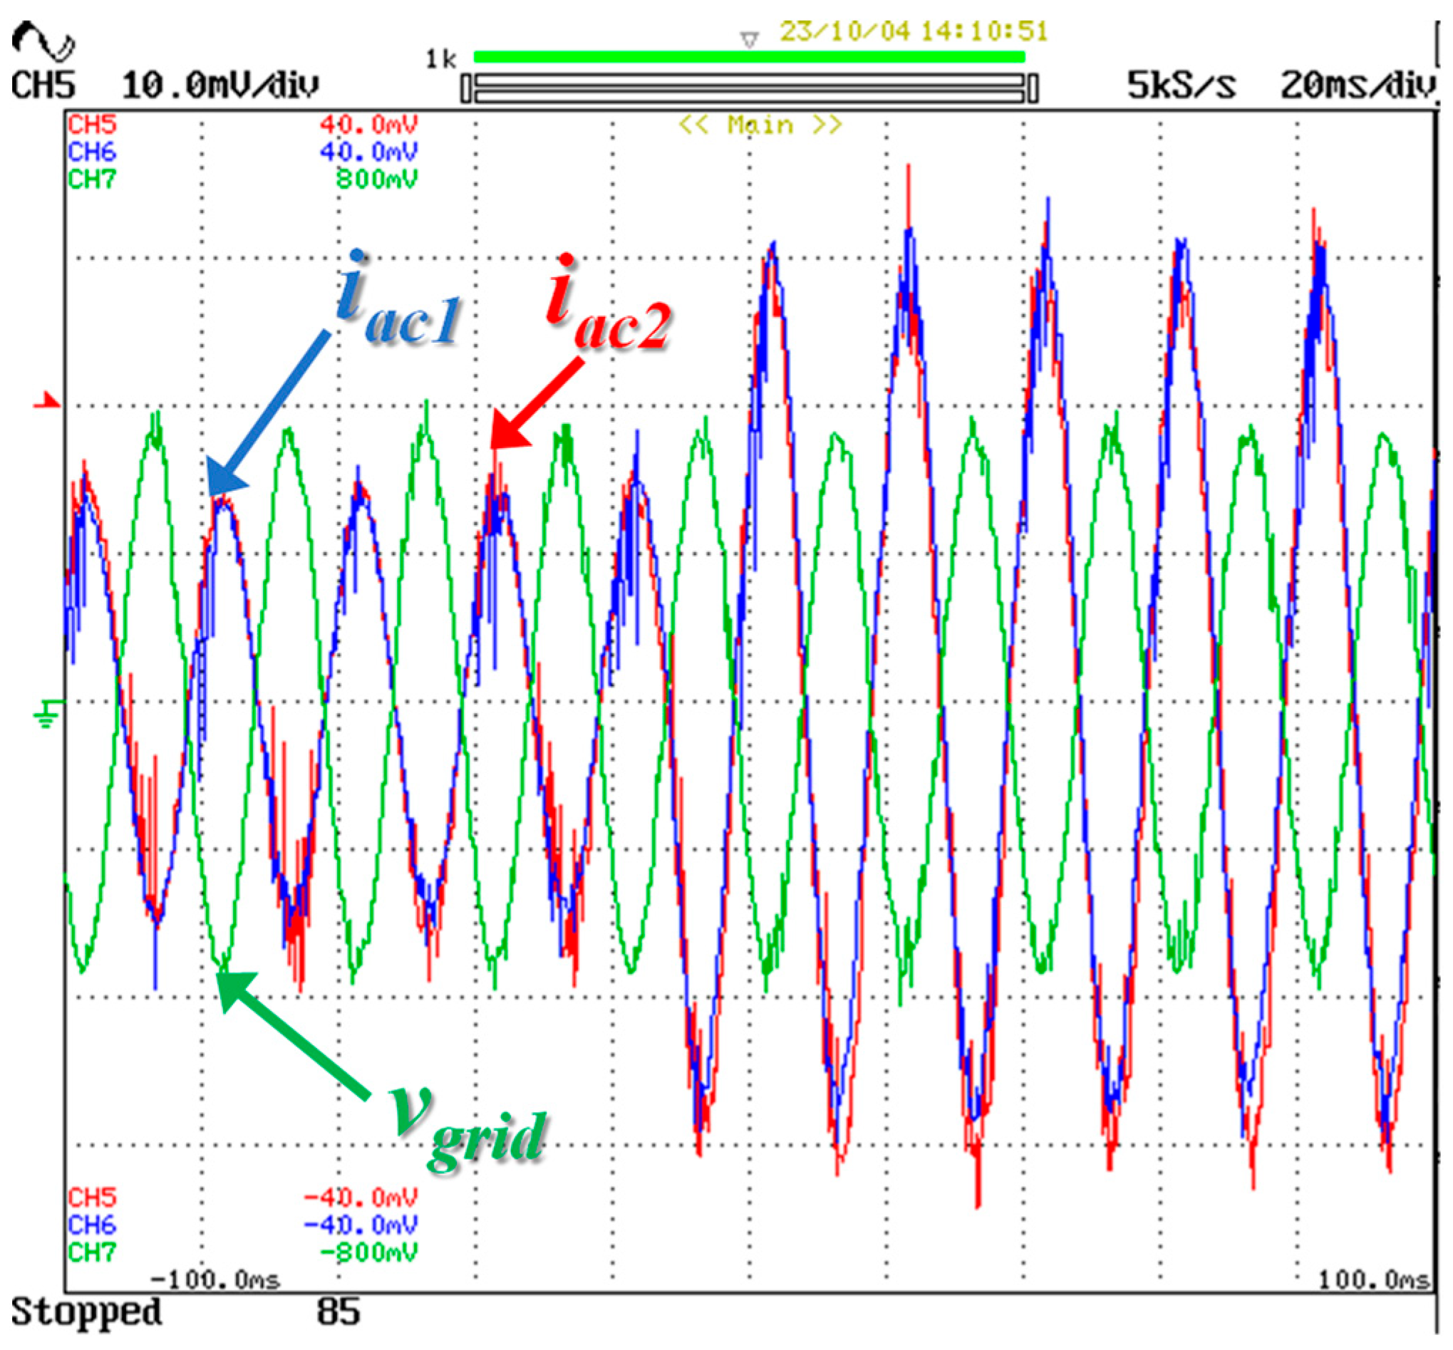Click the date and time stamp
This screenshot has height=1350, width=1453.
(914, 31)
